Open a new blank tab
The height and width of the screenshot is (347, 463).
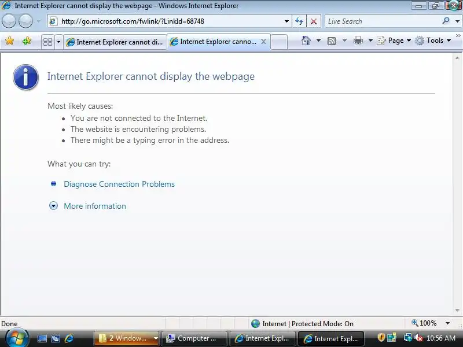point(279,42)
